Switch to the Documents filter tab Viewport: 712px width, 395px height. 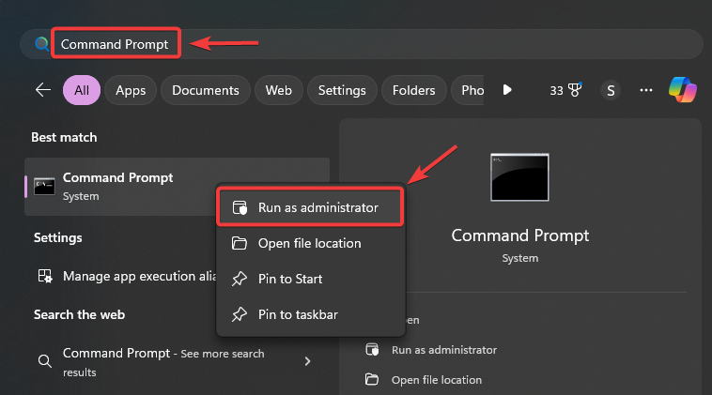[x=206, y=90]
